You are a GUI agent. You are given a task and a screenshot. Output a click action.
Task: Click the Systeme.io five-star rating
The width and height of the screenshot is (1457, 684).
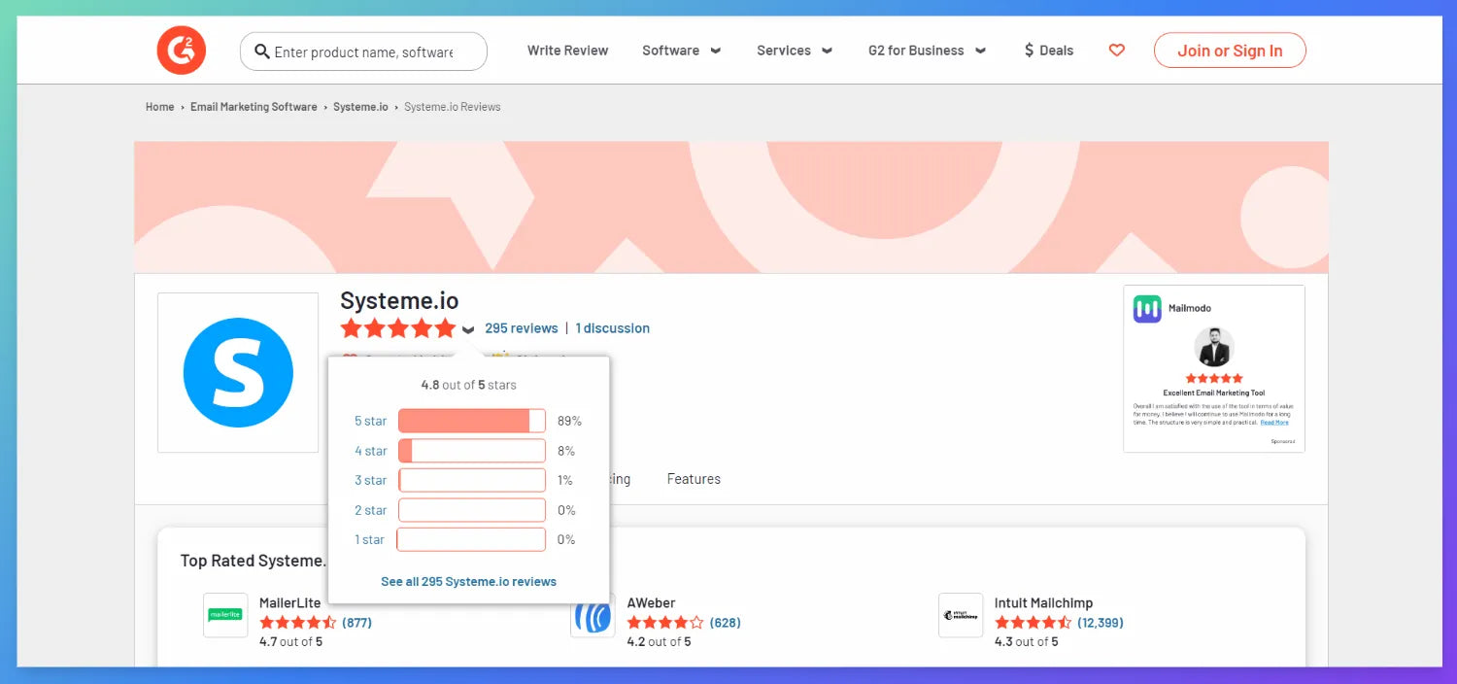click(398, 328)
